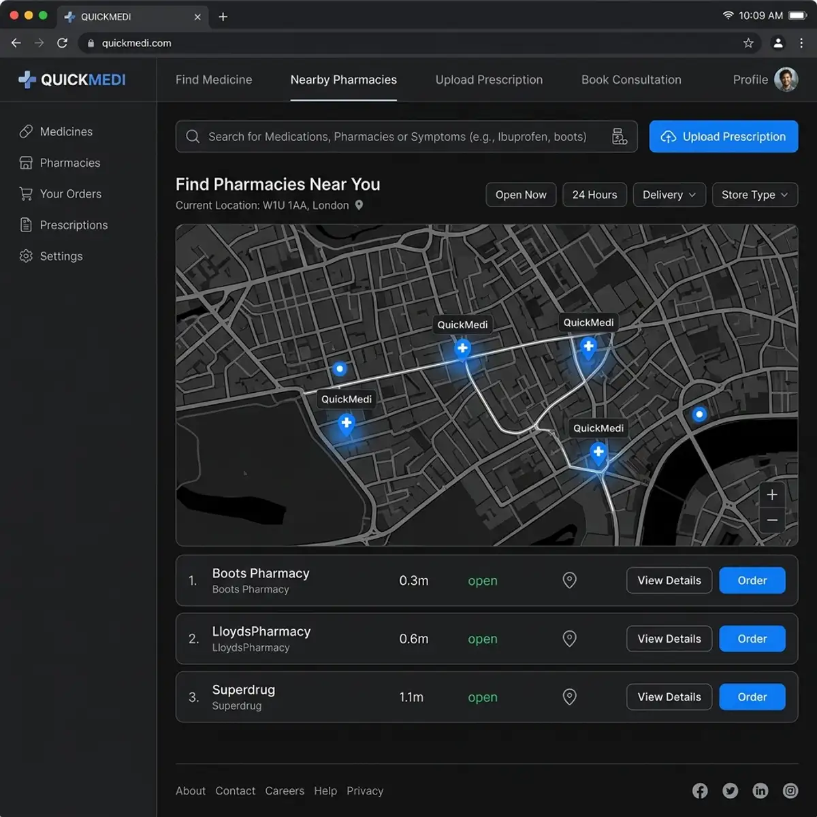Select the QuickMedi map marker at top right
The width and height of the screenshot is (817, 817).
pyautogui.click(x=588, y=348)
